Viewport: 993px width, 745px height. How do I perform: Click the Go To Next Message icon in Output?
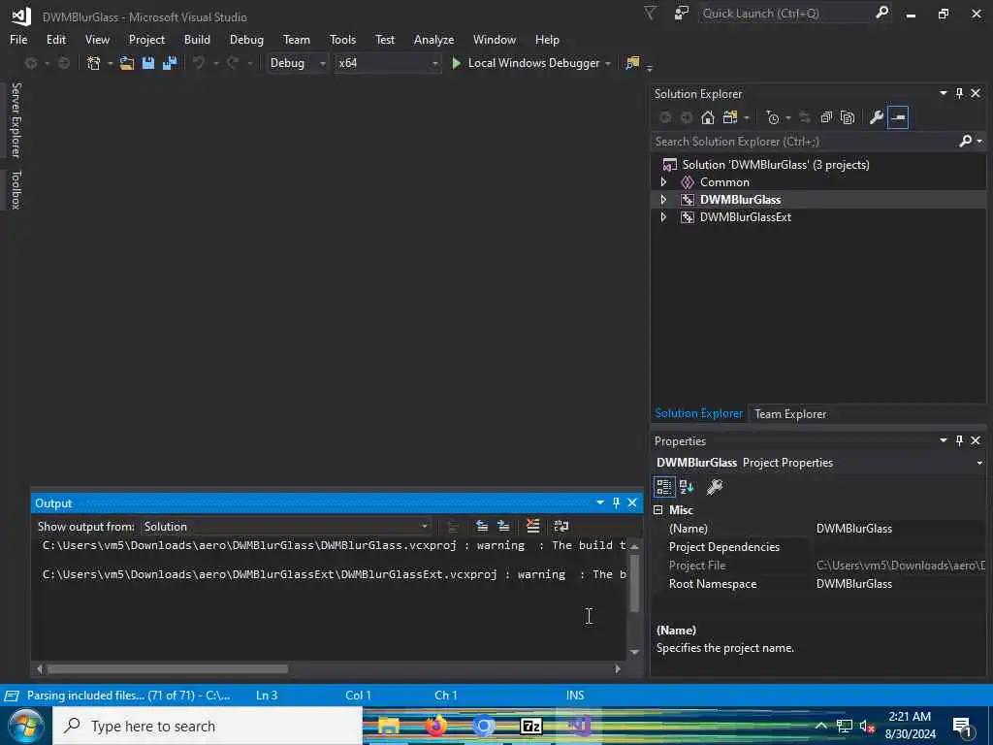click(x=503, y=526)
